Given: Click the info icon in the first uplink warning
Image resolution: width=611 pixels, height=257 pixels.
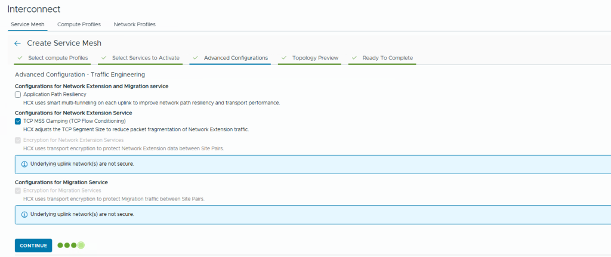Looking at the screenshot, I should 24,165.
